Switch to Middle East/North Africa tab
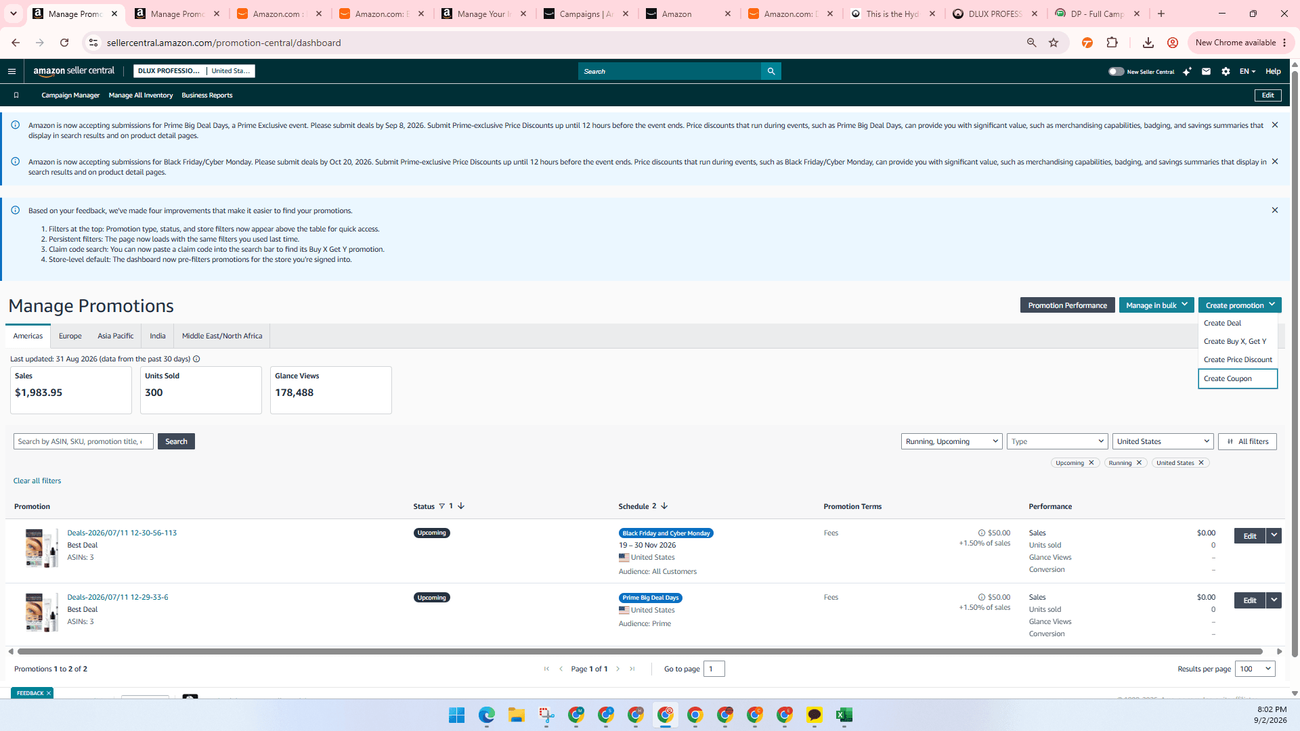This screenshot has height=731, width=1300. point(222,336)
